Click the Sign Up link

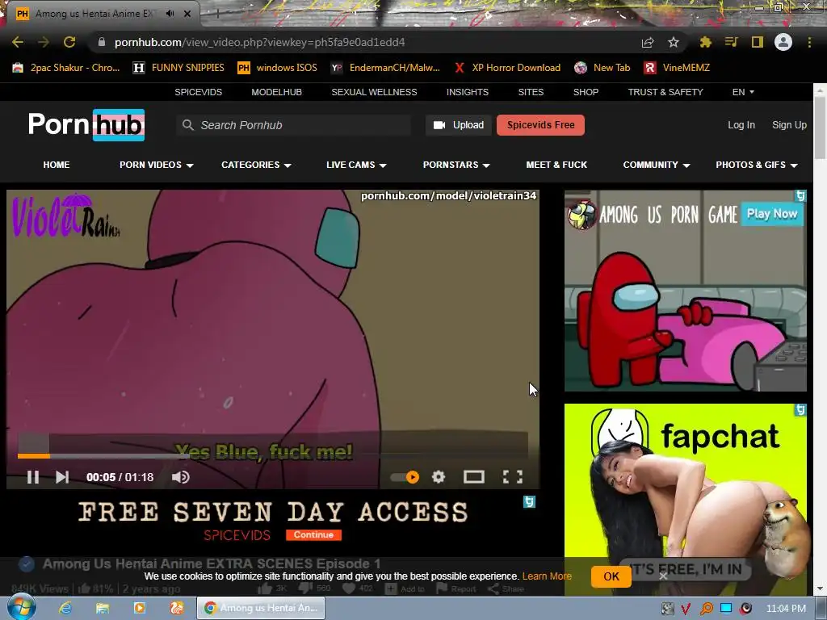click(789, 125)
